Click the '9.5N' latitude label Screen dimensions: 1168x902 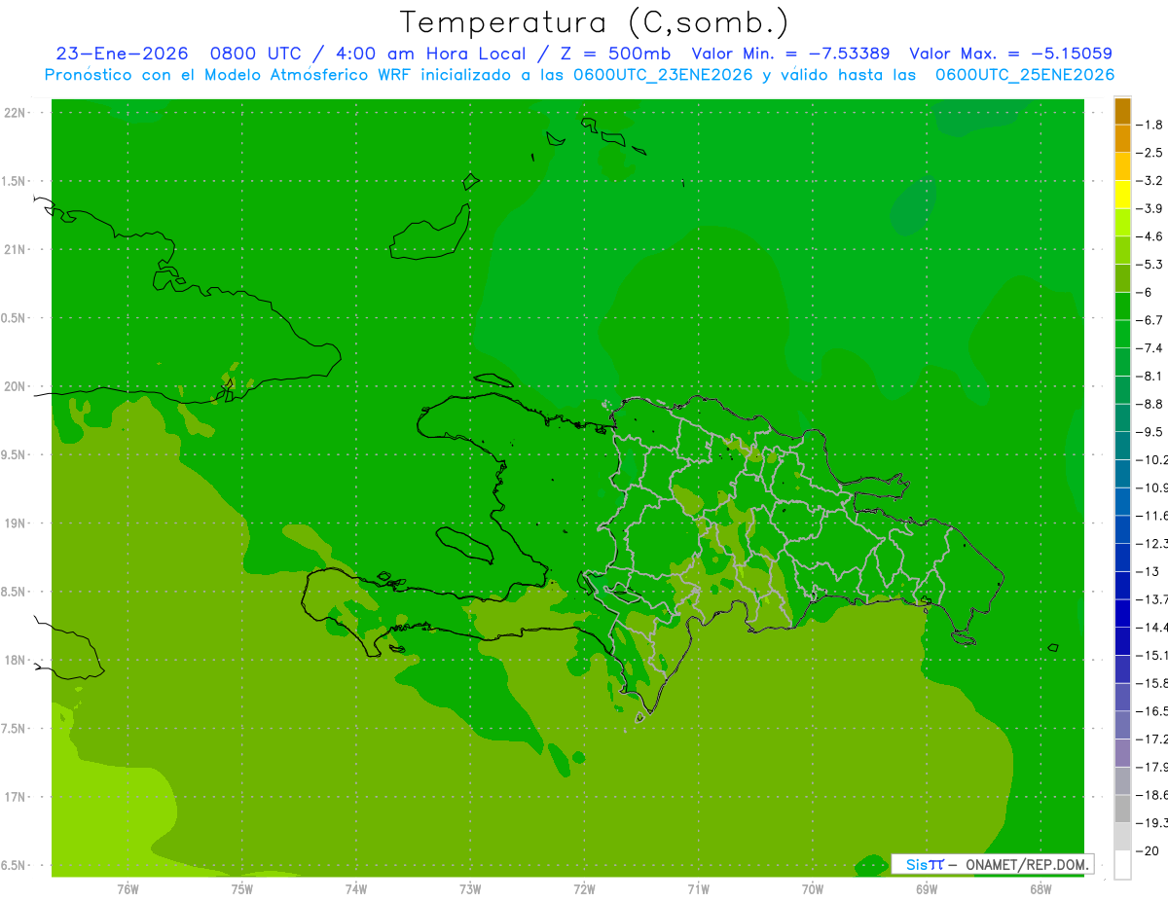coord(15,454)
